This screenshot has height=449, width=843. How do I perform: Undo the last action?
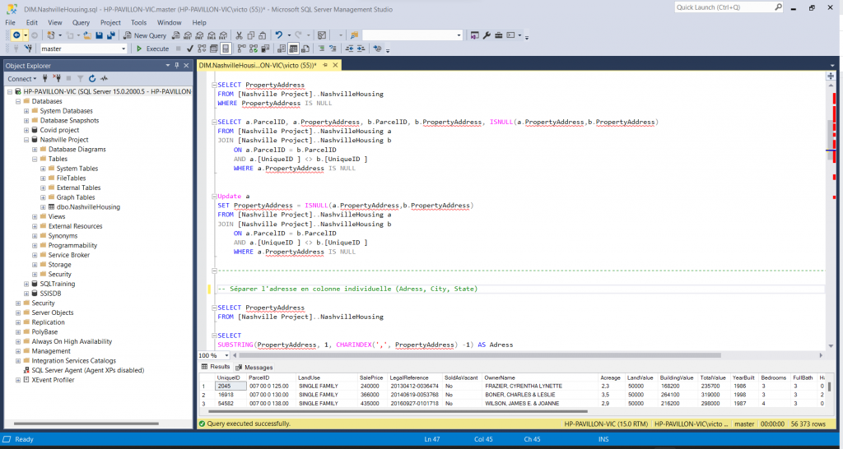click(279, 35)
